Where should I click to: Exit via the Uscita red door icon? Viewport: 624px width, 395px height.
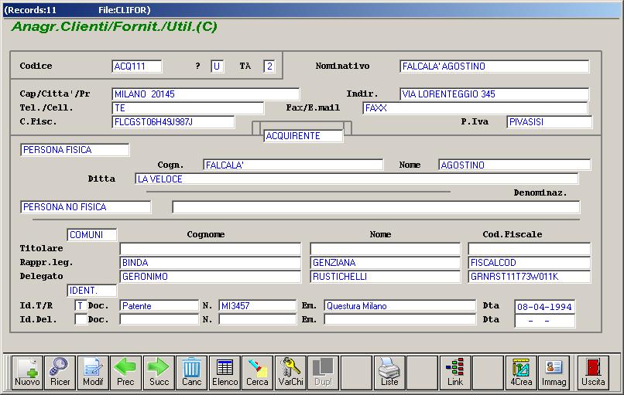pos(593,372)
